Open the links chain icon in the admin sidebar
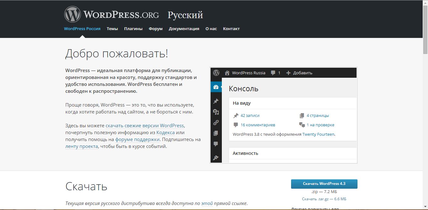 tap(216, 123)
